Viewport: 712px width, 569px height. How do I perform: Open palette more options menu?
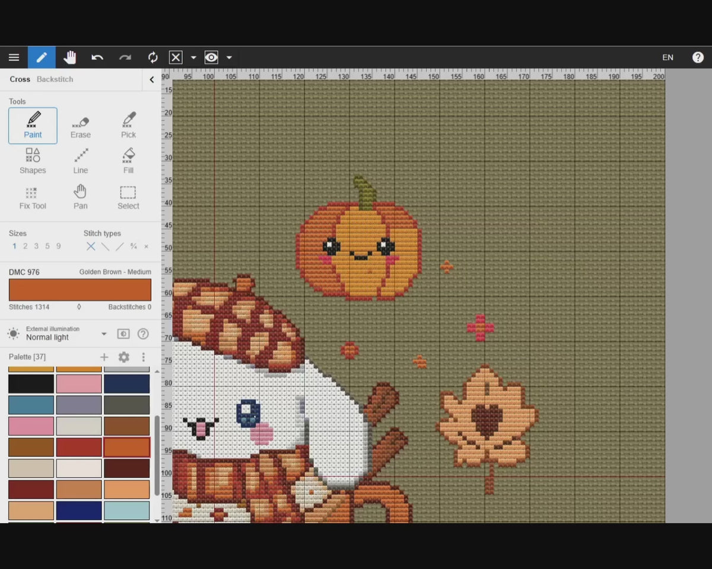[x=143, y=357]
